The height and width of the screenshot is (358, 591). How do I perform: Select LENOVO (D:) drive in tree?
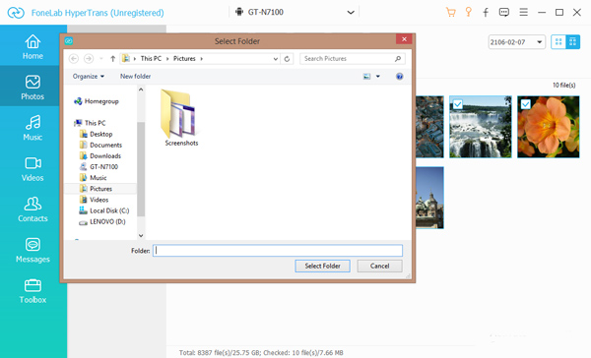(x=102, y=221)
